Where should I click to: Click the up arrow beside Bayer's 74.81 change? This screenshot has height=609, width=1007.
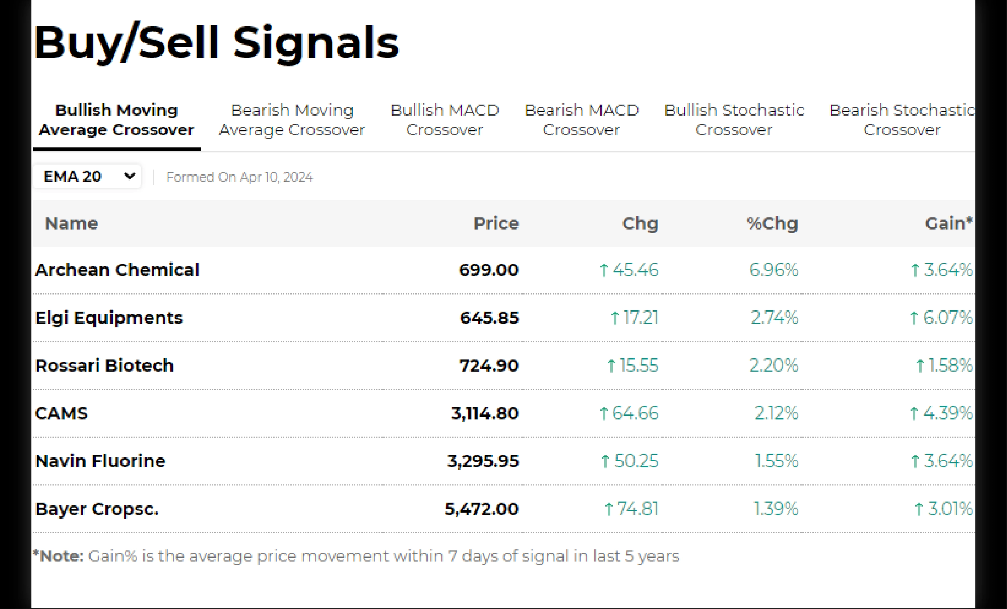tap(608, 509)
